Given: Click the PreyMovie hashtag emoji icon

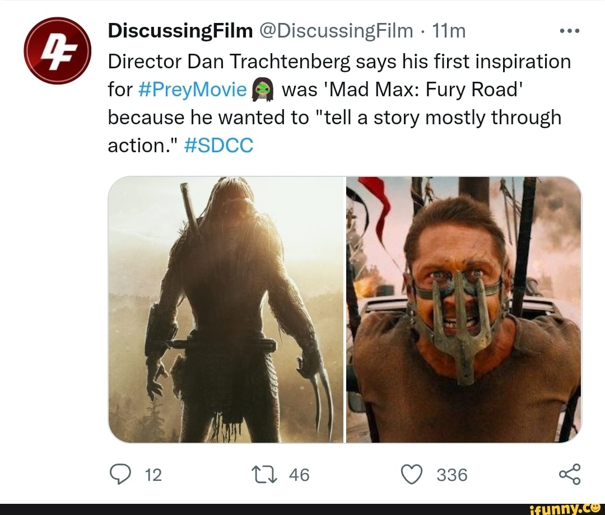Looking at the screenshot, I should coord(262,90).
